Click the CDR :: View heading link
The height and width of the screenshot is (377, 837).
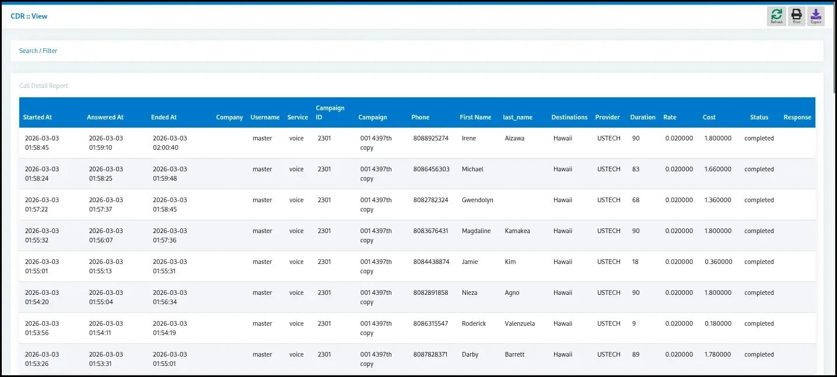point(29,16)
